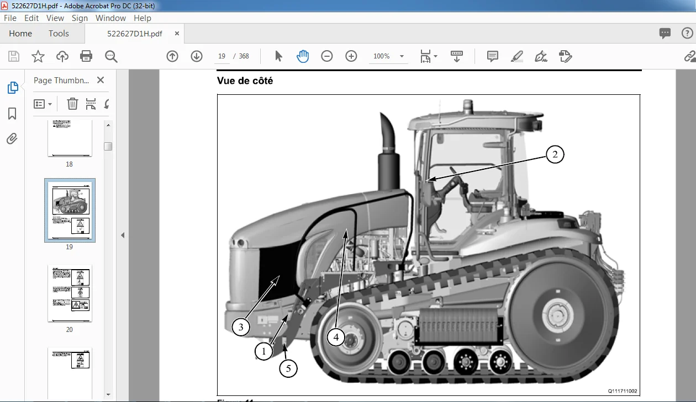The width and height of the screenshot is (696, 402).
Task: Click the share link icon
Action: point(690,56)
